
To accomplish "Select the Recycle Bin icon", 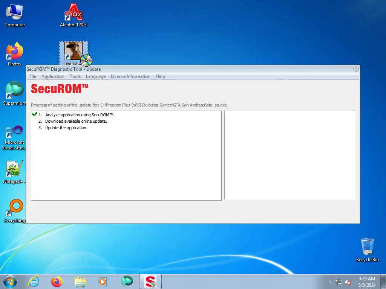I will pyautogui.click(x=367, y=250).
